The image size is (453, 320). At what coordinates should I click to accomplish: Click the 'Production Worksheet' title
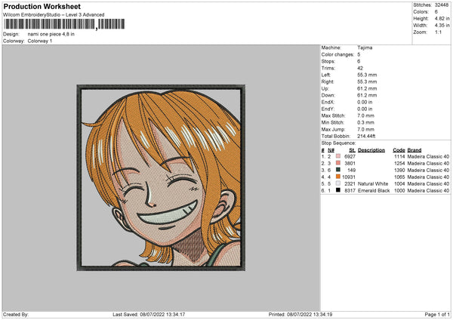[42, 6]
